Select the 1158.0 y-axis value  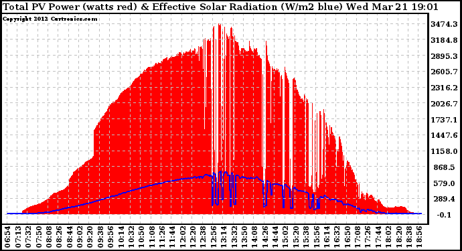pyautogui.click(x=444, y=151)
